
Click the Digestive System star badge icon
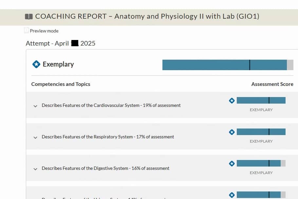coord(232,163)
